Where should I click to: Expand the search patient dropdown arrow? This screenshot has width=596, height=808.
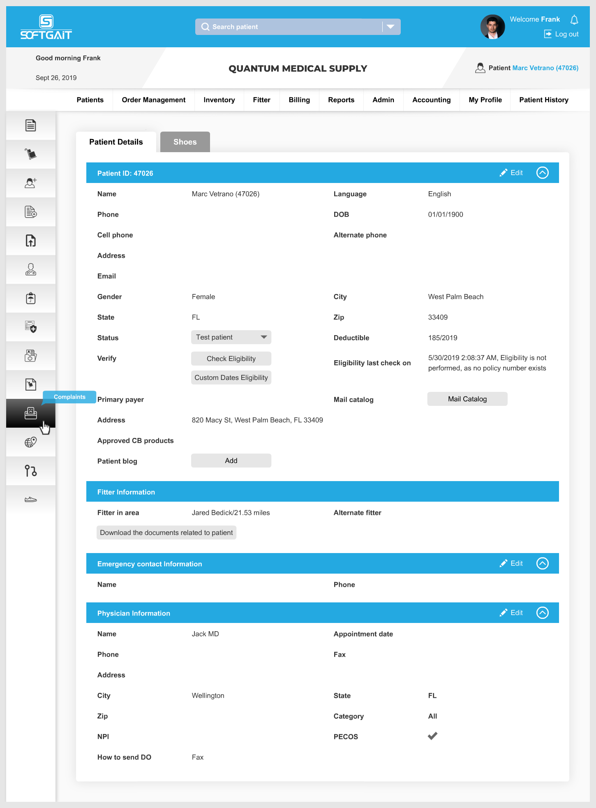click(390, 27)
